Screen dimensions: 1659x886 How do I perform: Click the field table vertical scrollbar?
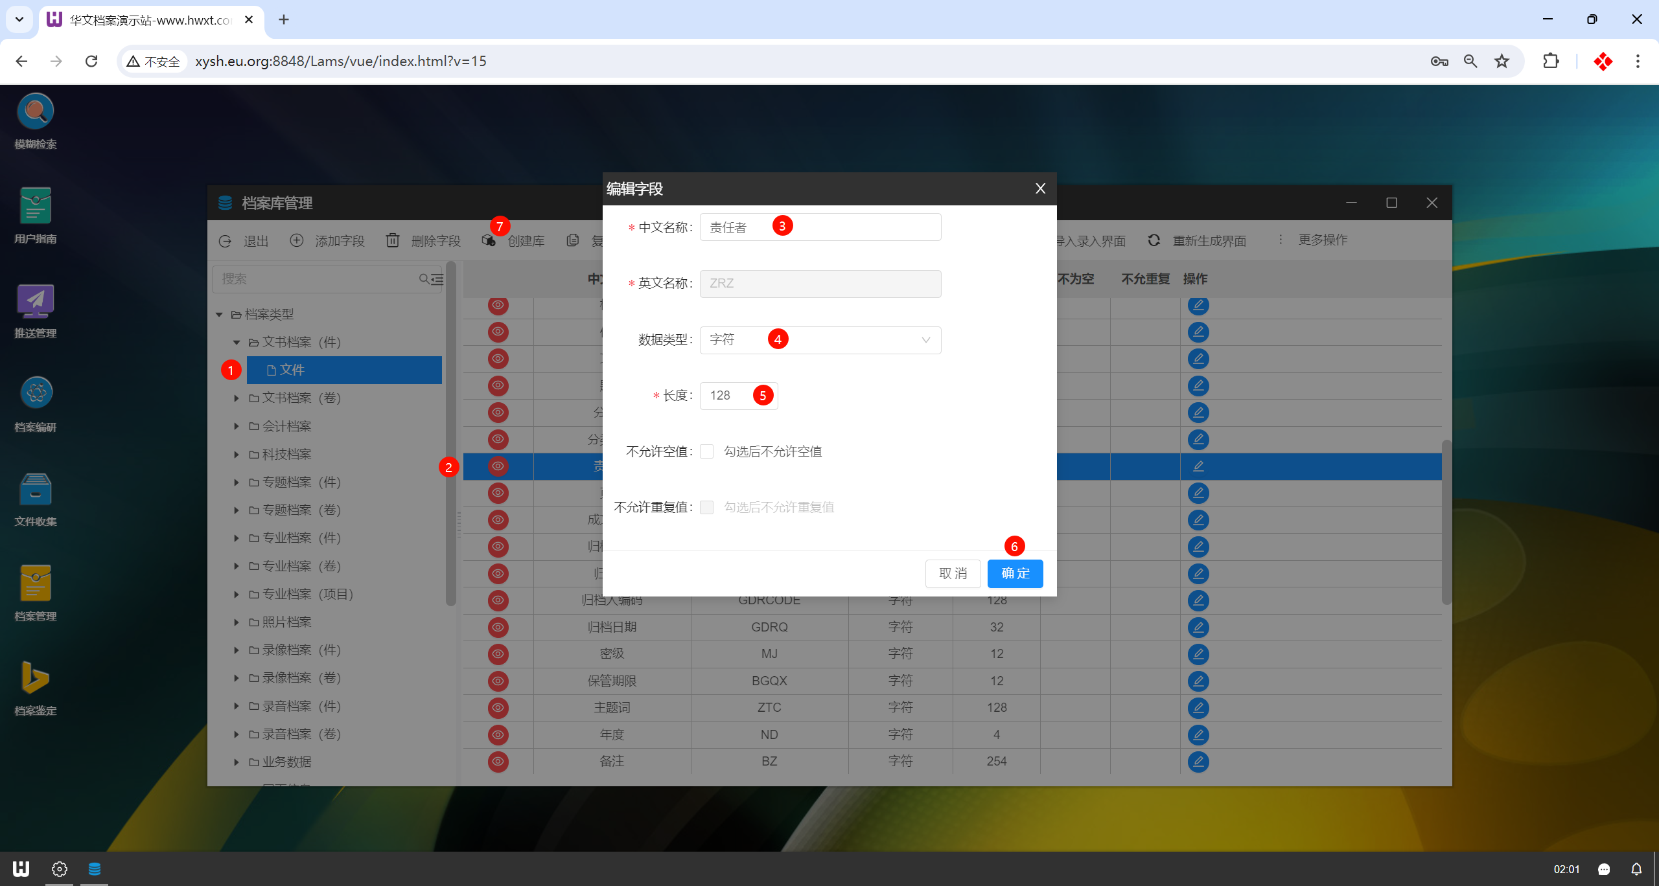point(1446,521)
